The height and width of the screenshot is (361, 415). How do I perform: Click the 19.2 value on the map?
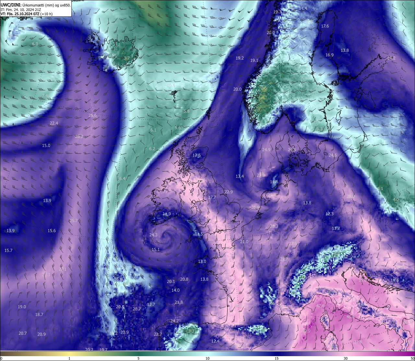(x=240, y=58)
